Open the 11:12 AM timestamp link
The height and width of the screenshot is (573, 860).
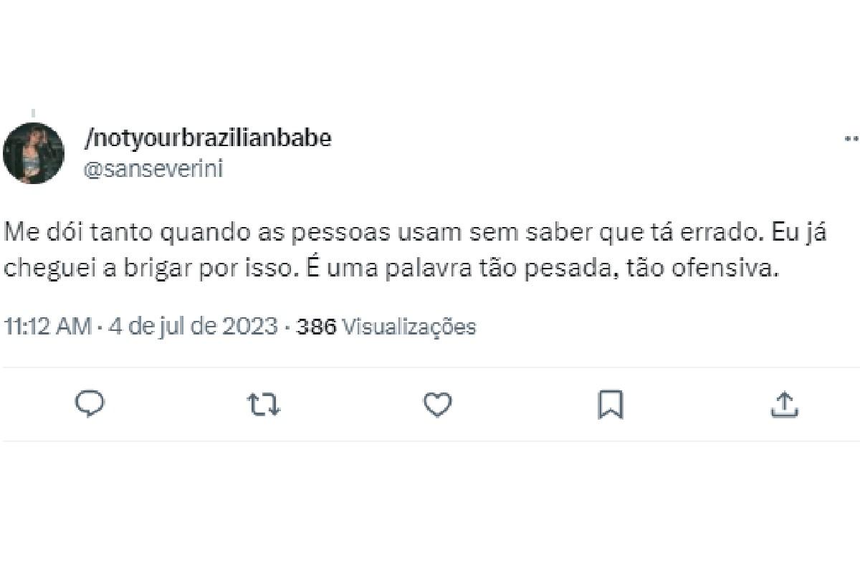47,327
